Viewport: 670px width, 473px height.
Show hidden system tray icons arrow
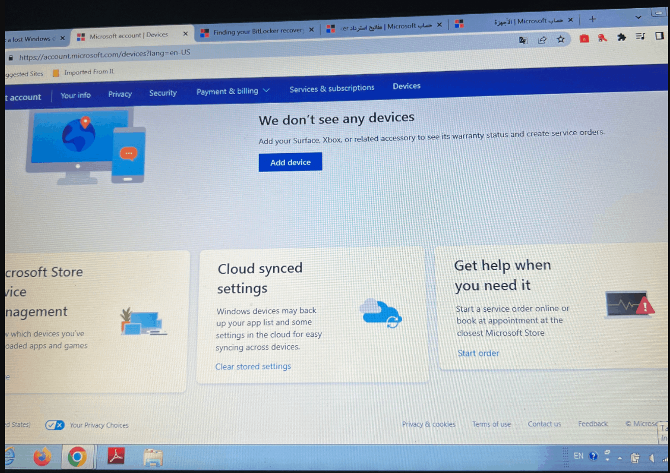[620, 458]
